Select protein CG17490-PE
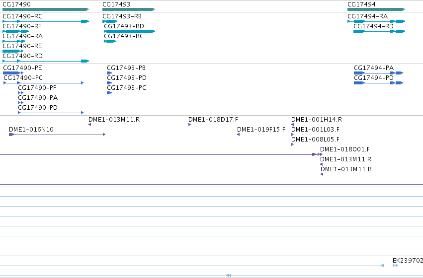Image resolution: width=423 pixels, height=278 pixels. pos(23,68)
